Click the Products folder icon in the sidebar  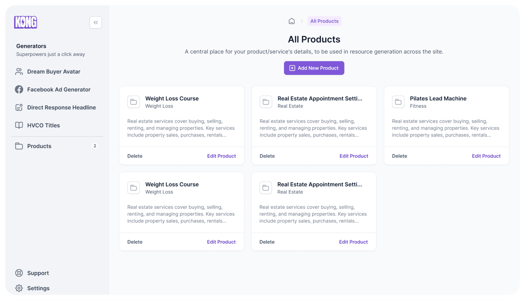tap(19, 146)
